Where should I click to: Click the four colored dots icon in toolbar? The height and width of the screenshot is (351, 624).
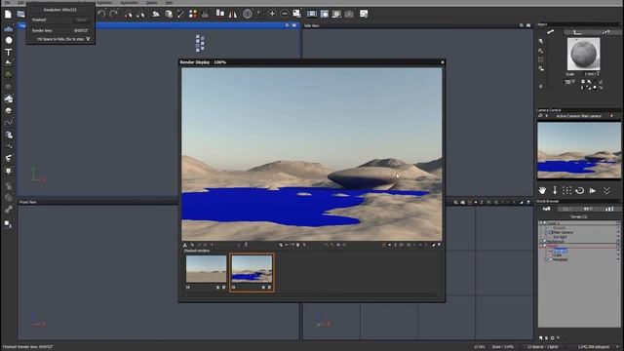193,15
